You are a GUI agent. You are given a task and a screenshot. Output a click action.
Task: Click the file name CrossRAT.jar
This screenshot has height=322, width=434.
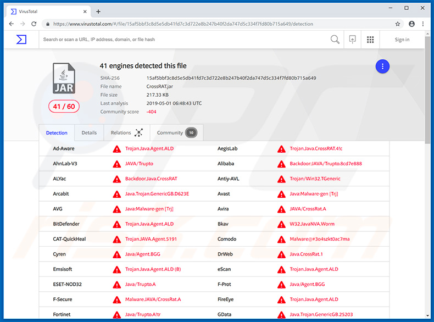[x=160, y=86]
